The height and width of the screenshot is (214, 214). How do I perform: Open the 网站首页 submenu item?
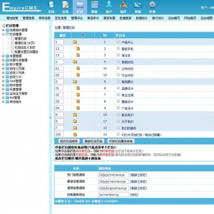pyautogui.click(x=190, y=18)
